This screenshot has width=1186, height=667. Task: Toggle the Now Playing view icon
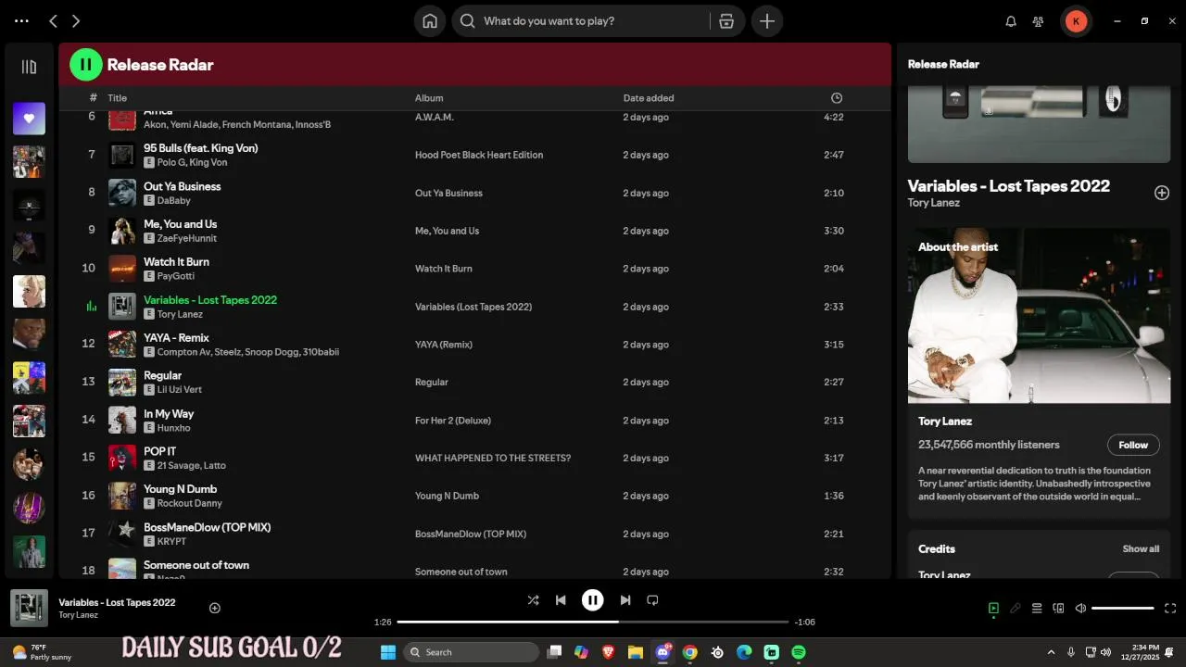coord(993,609)
